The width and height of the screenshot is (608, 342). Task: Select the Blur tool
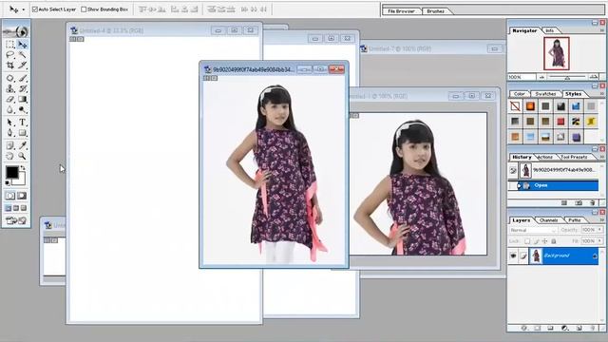[x=10, y=110]
